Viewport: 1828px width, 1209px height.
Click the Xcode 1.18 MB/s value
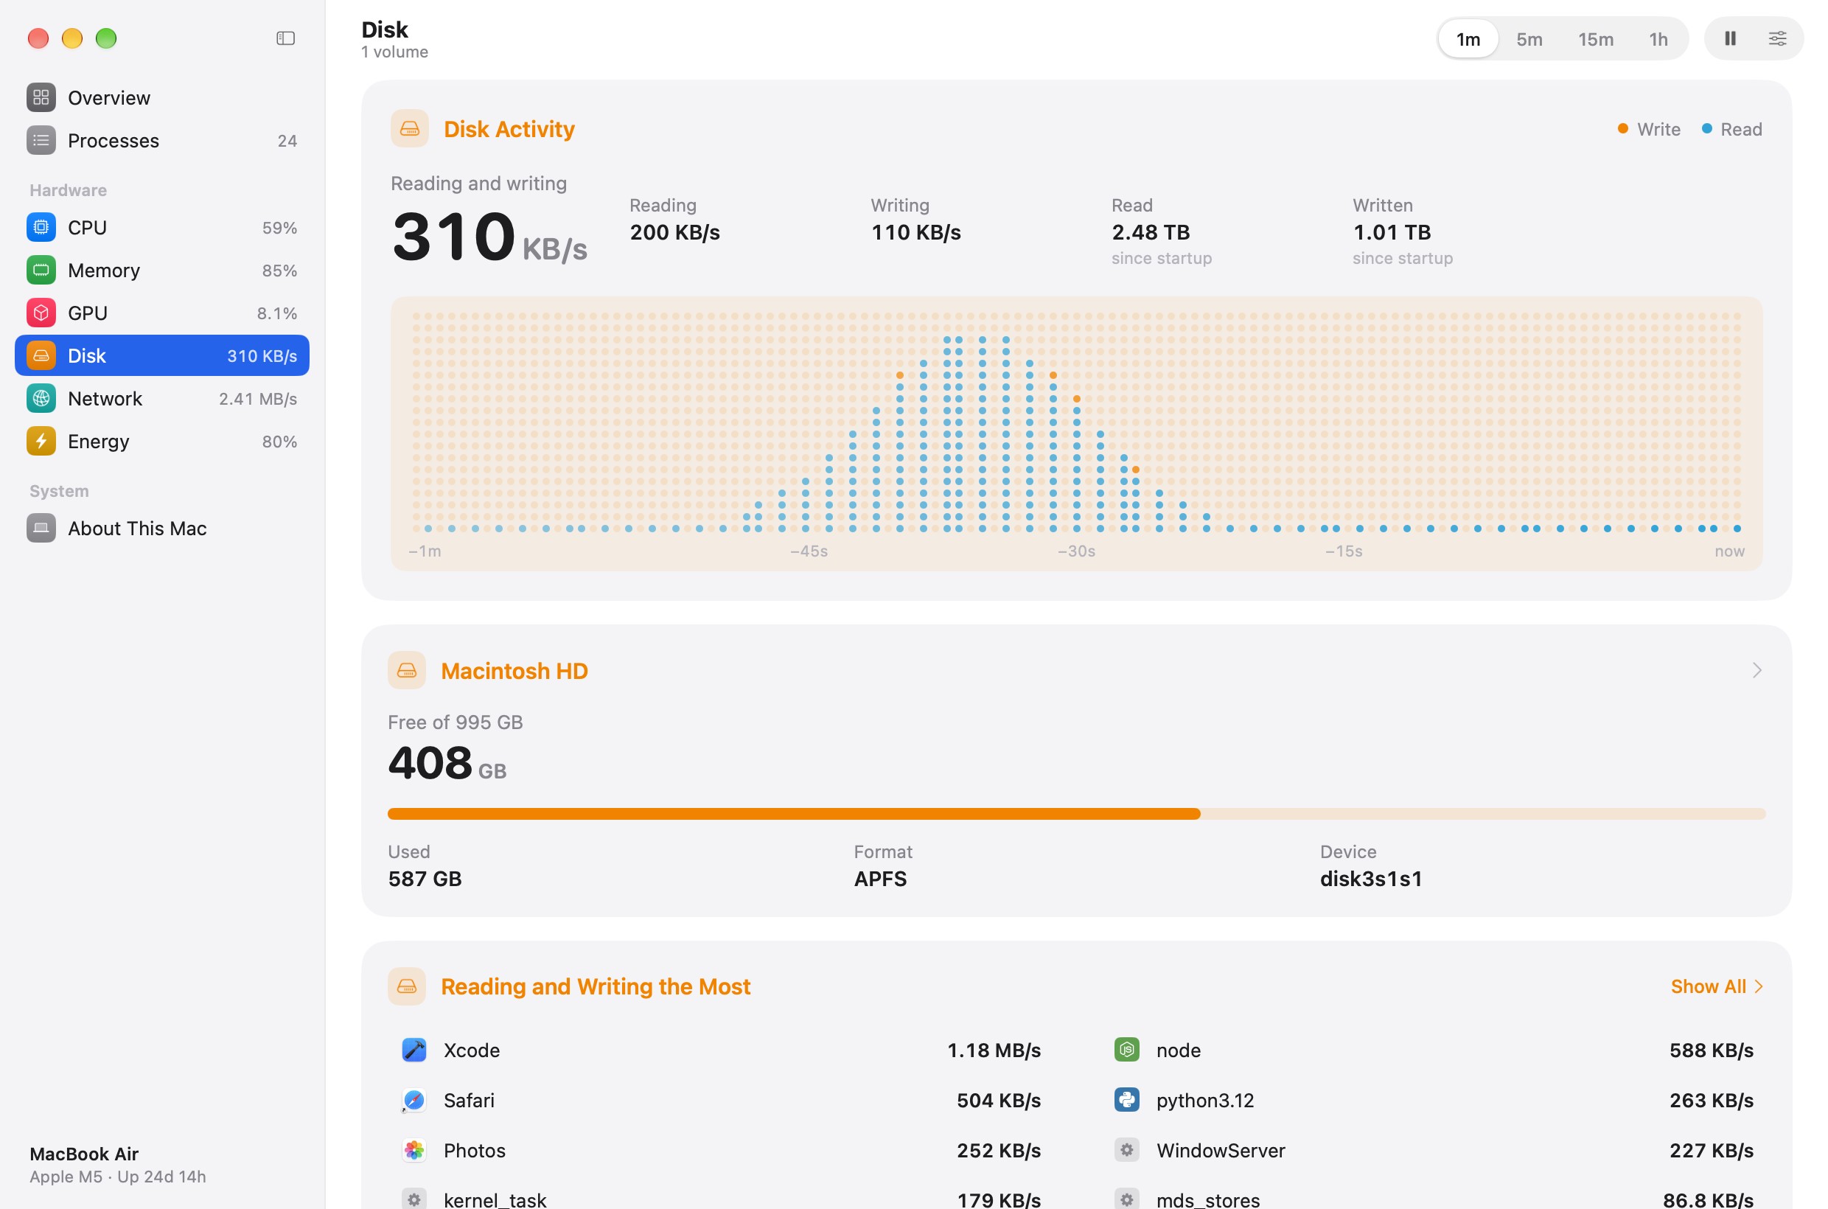[994, 1051]
